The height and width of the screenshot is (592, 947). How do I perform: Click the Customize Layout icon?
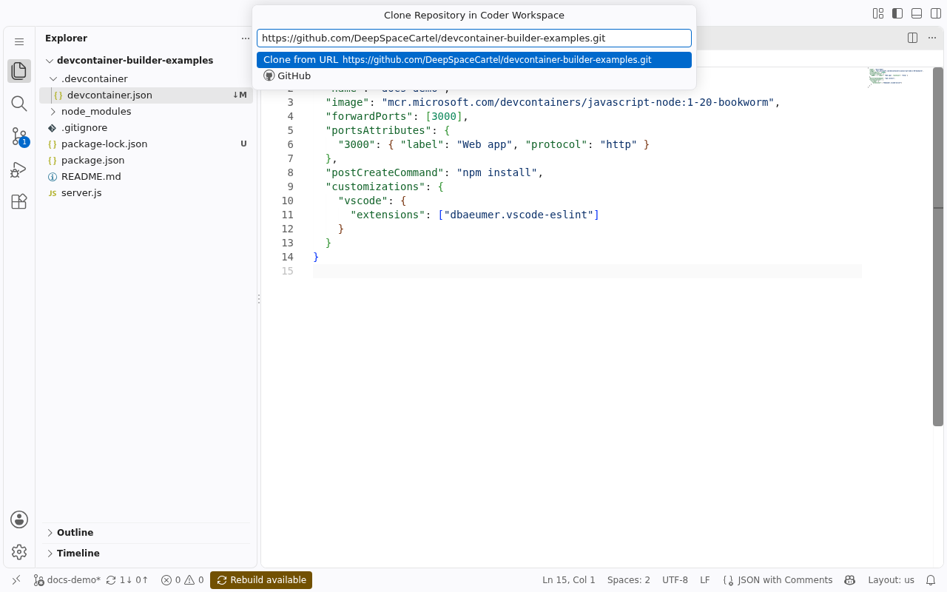(878, 13)
